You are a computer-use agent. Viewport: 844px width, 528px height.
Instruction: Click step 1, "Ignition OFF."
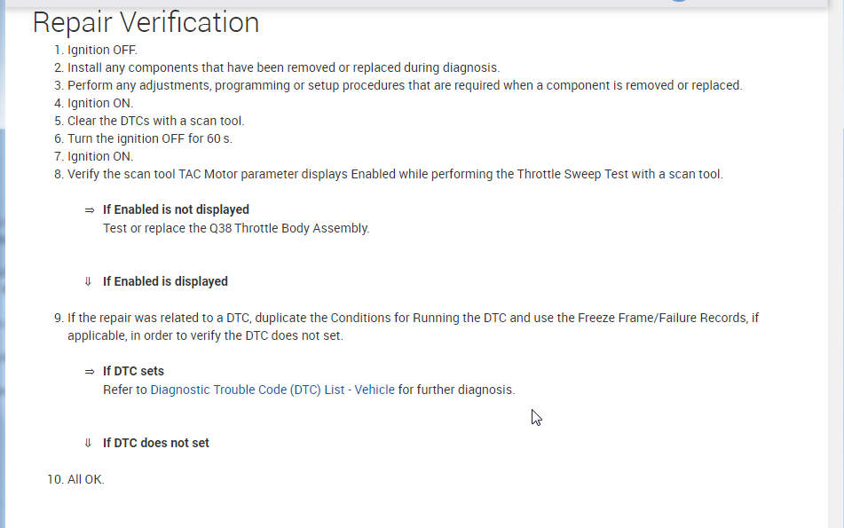[x=102, y=50]
